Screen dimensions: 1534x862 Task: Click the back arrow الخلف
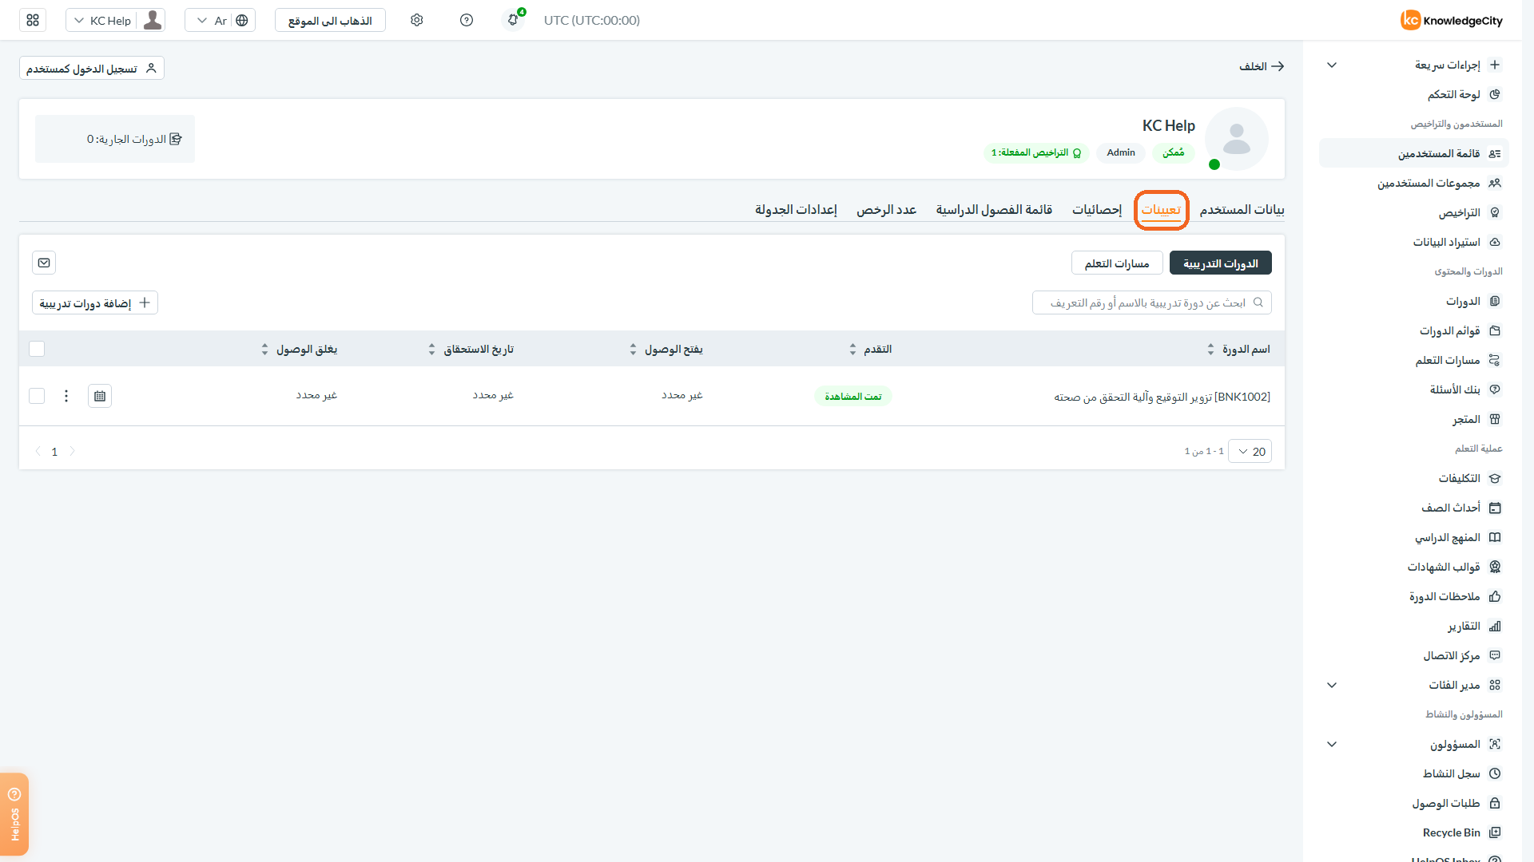(1262, 66)
